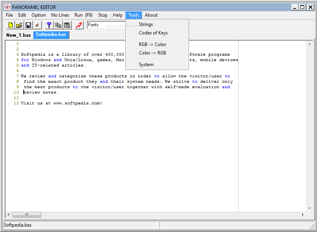Click the vertical scrollbar up arrow
This screenshot has height=232, width=317.
[310, 44]
